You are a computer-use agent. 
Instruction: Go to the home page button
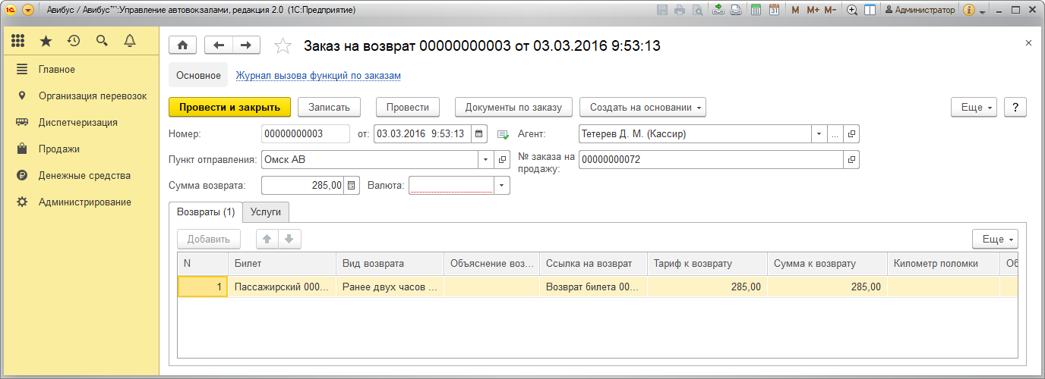point(182,45)
